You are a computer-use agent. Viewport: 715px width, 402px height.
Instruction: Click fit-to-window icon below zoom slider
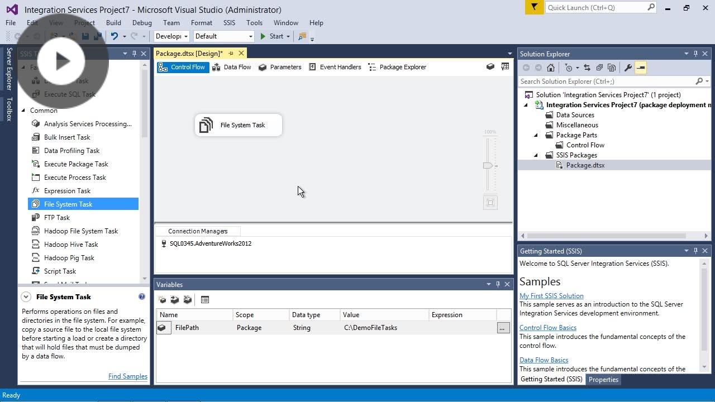click(x=490, y=203)
